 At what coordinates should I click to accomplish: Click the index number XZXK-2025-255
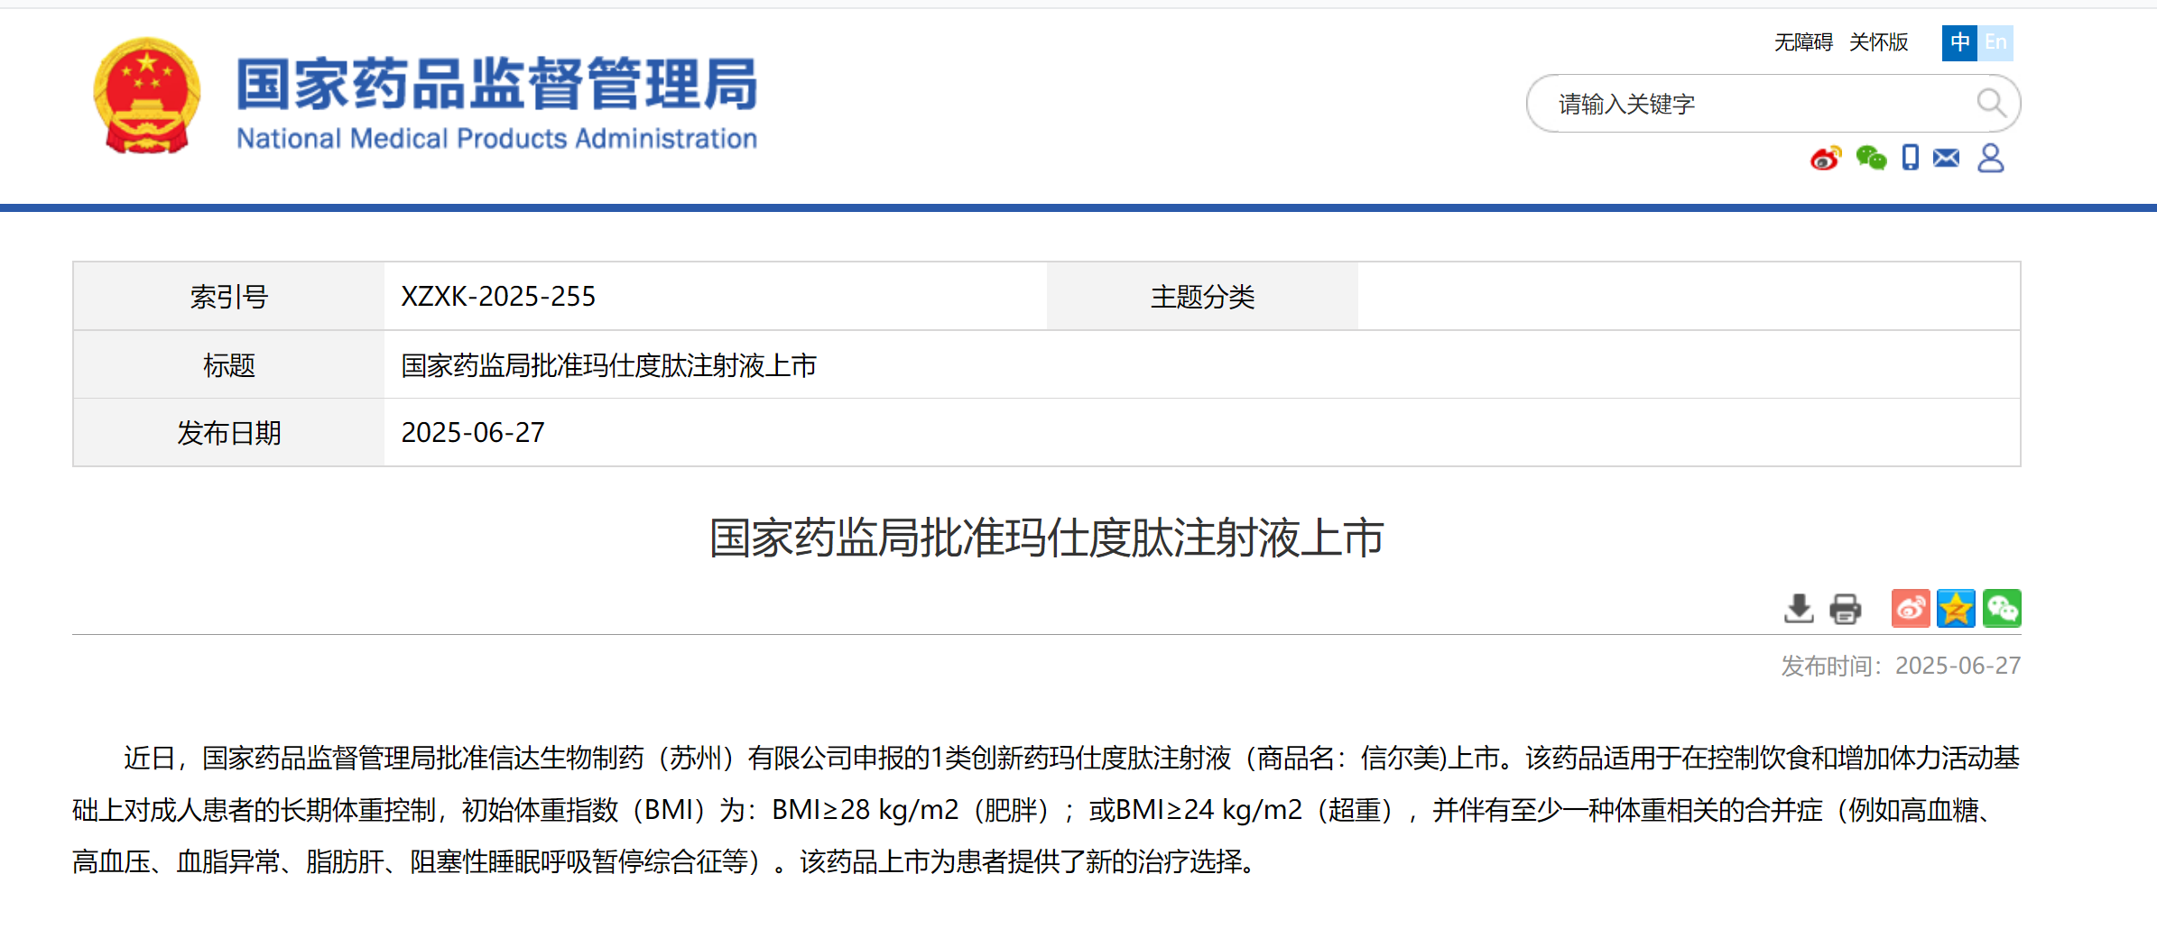[x=498, y=297]
